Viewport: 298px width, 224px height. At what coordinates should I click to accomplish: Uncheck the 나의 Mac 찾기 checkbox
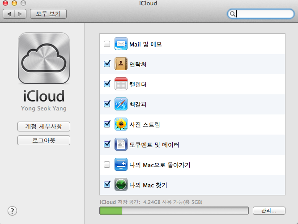coord(107,184)
